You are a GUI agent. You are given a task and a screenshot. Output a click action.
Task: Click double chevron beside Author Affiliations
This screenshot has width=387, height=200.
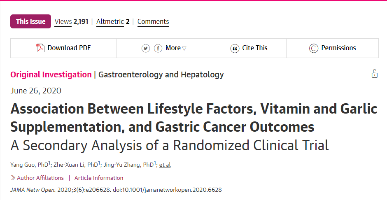coord(13,178)
